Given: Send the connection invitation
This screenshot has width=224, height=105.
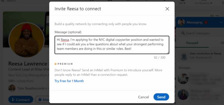Looking at the screenshot, I should 161,97.
